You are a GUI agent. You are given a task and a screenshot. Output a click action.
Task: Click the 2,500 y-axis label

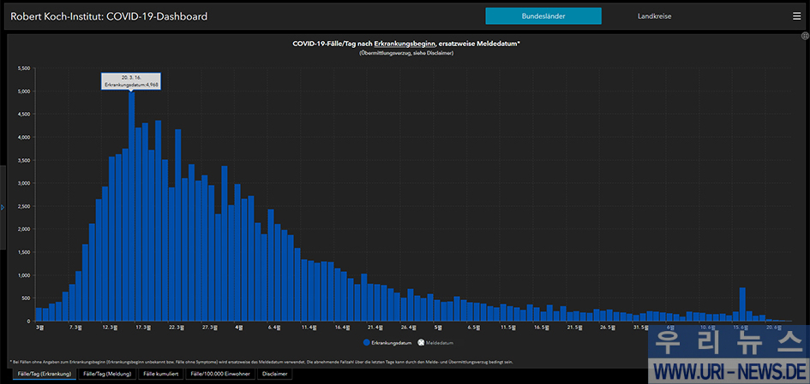point(24,206)
